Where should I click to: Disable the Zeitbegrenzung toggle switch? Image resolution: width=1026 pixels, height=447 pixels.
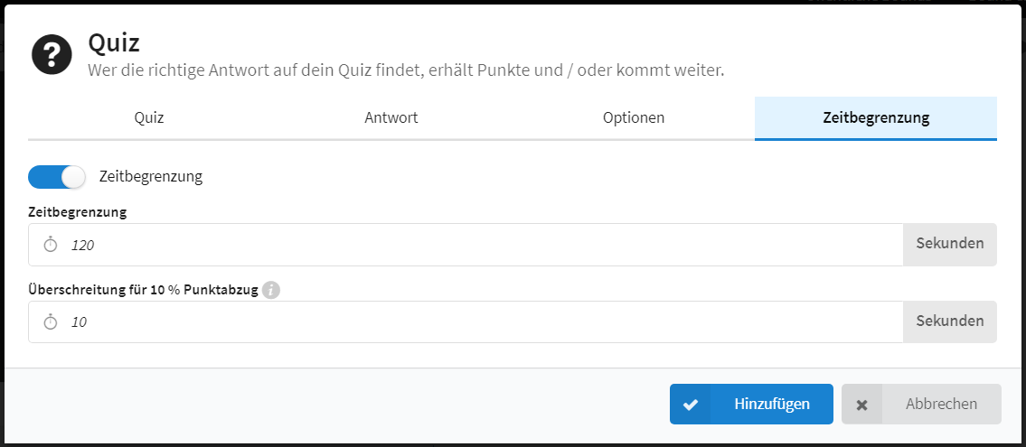(57, 176)
